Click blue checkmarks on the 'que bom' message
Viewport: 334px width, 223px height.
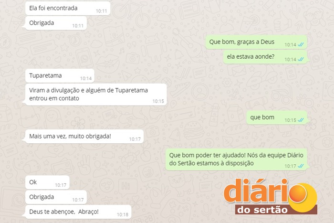[x=301, y=120]
